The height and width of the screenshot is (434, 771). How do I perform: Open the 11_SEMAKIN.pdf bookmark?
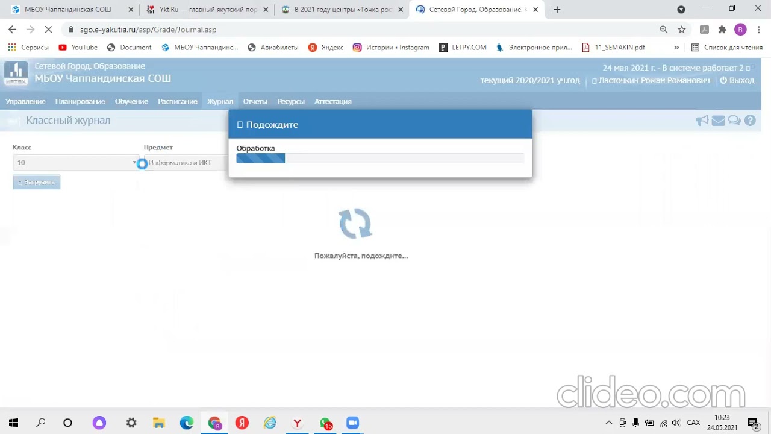614,47
